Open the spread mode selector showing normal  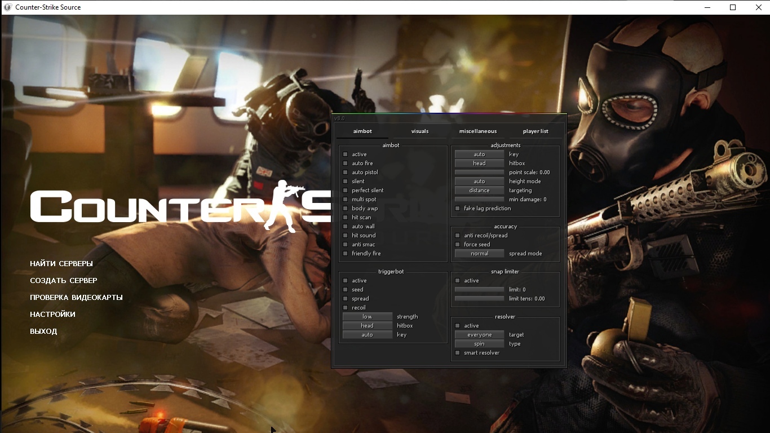tap(479, 254)
